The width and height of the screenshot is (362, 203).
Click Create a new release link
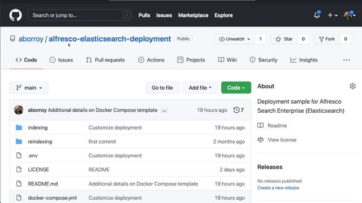pos(278,188)
